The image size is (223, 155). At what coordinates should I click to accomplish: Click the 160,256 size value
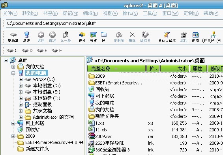click(179, 123)
